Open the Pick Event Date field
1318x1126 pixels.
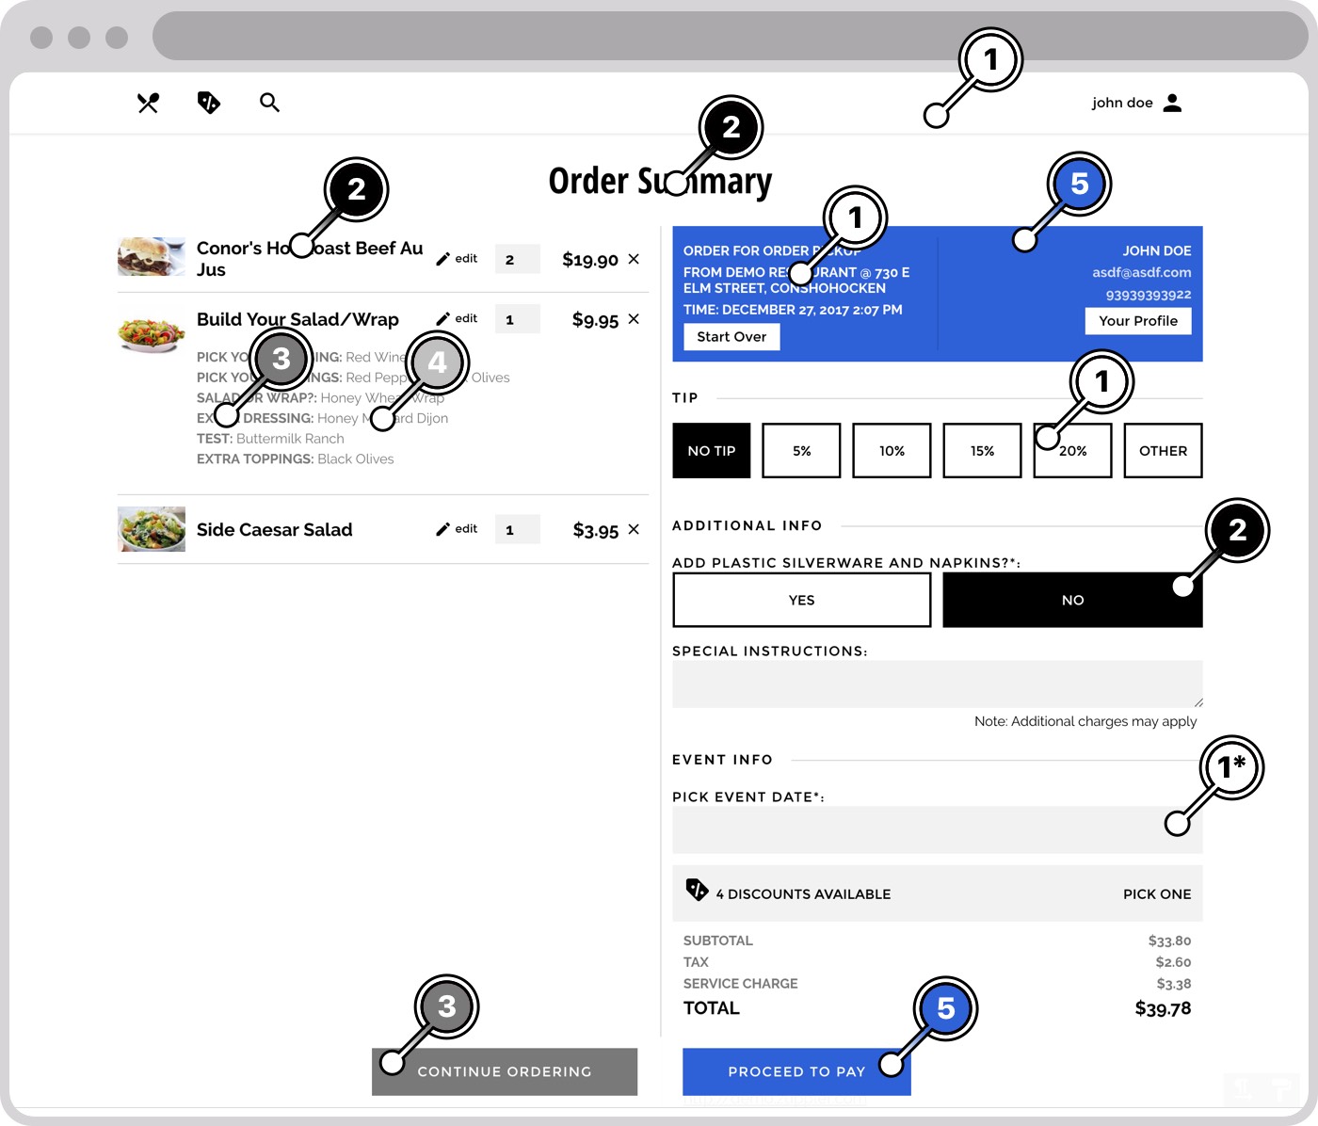click(x=937, y=829)
